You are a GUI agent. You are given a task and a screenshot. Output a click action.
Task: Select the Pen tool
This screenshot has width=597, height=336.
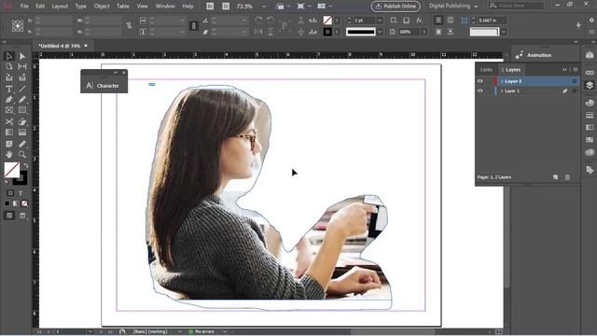9,100
